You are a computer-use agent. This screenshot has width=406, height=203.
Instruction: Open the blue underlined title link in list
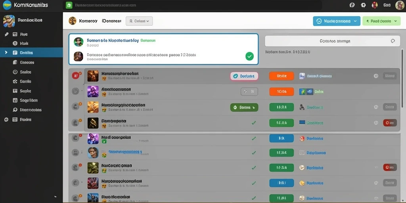(125, 151)
